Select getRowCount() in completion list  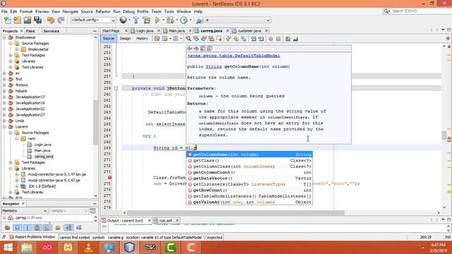coord(249,190)
